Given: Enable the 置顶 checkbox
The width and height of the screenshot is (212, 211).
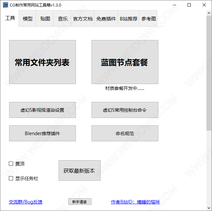Looking at the screenshot, I should [x=11, y=164].
